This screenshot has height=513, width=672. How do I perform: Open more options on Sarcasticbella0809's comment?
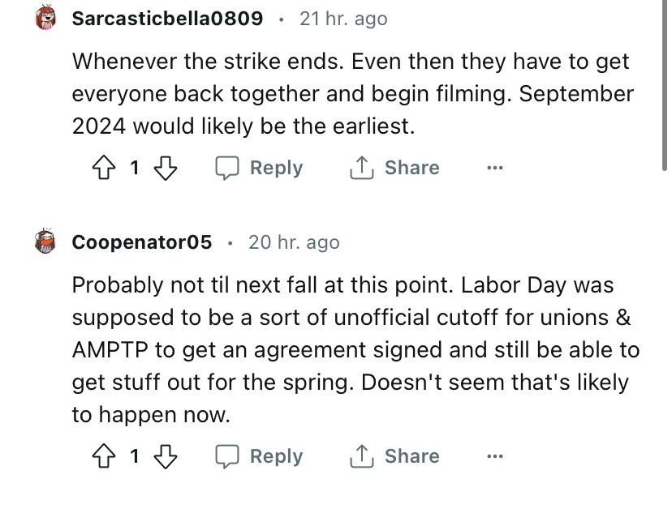click(x=495, y=169)
